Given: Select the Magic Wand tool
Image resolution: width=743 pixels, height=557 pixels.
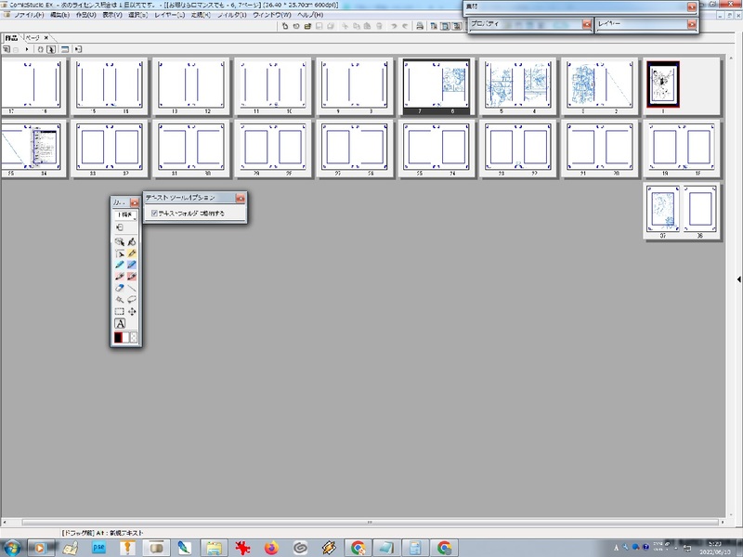Looking at the screenshot, I should (120, 299).
